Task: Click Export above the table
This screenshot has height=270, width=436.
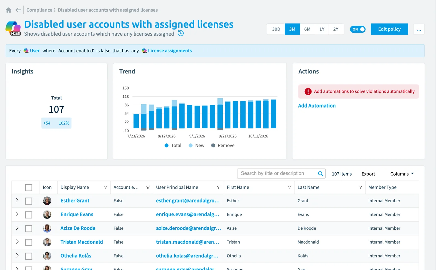Action: 368,174
